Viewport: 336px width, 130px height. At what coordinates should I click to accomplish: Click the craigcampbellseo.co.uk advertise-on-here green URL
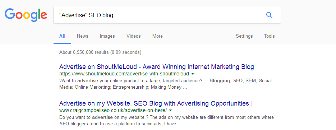(x=113, y=111)
